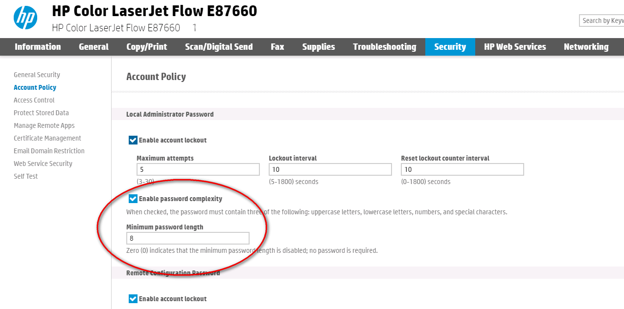Viewport: 624px width, 309px height.
Task: Open Certificate Management in sidebar
Action: [47, 138]
